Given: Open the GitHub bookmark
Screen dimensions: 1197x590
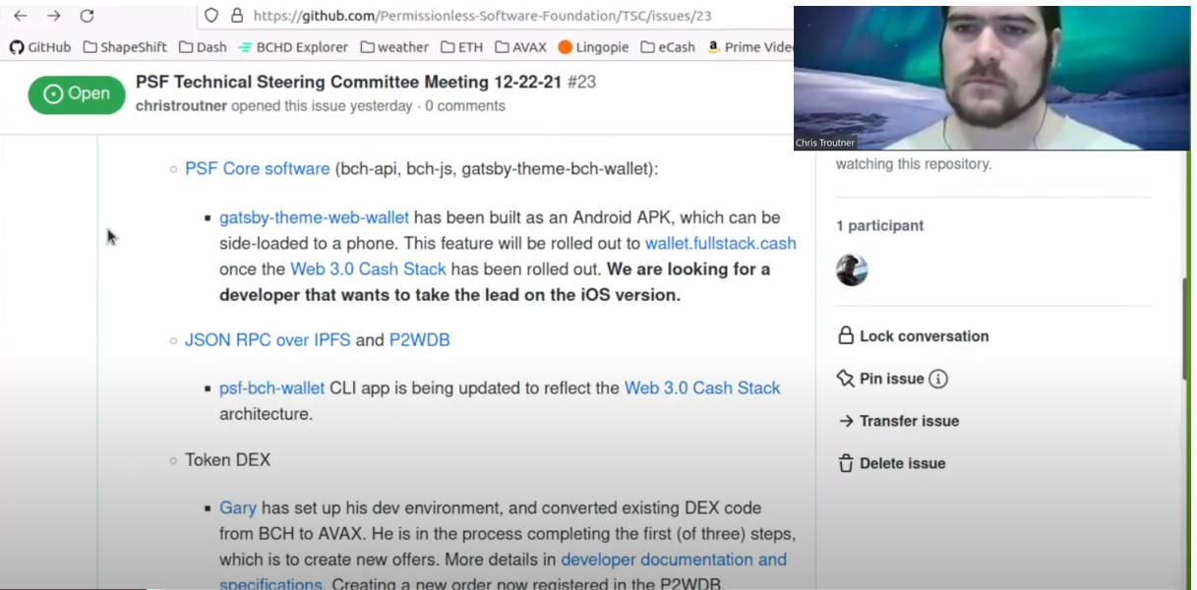Looking at the screenshot, I should point(40,47).
